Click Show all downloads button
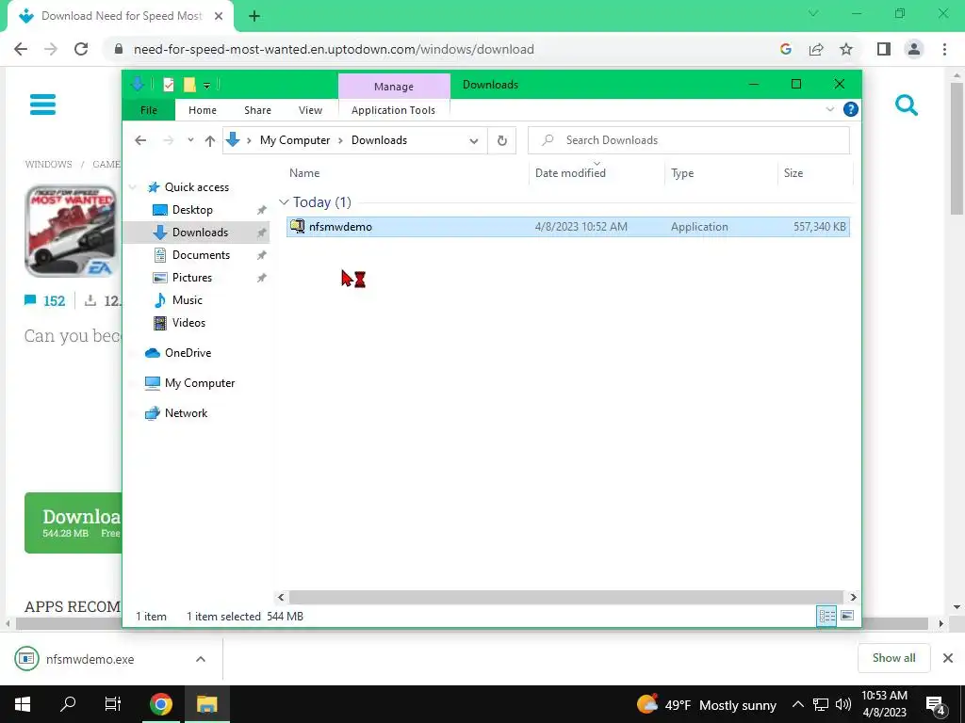This screenshot has height=723, width=965. [893, 658]
